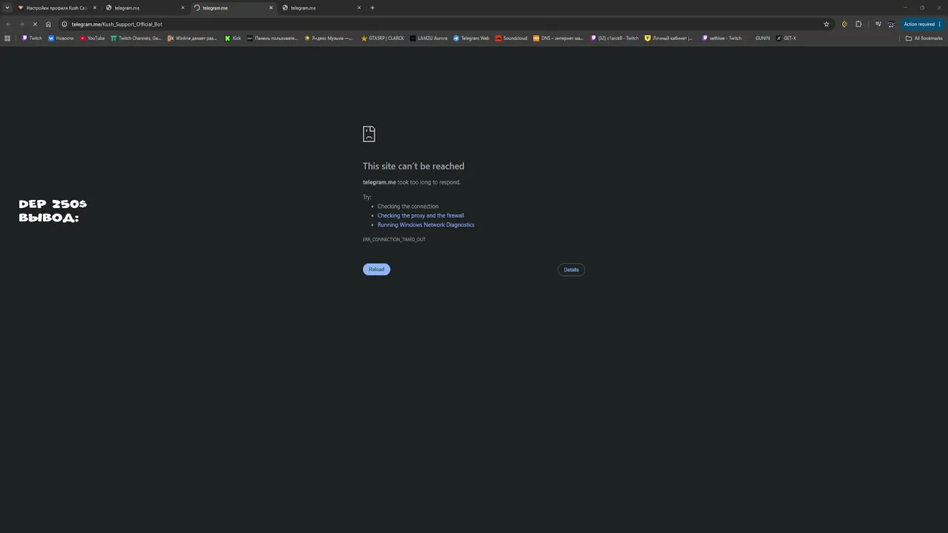Viewport: 948px width, 533px height.
Task: Open the LAMZU Aurora bookmark
Action: [429, 38]
